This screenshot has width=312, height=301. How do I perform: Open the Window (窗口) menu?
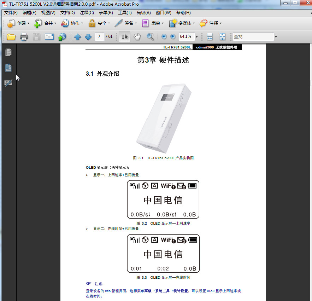(x=163, y=13)
